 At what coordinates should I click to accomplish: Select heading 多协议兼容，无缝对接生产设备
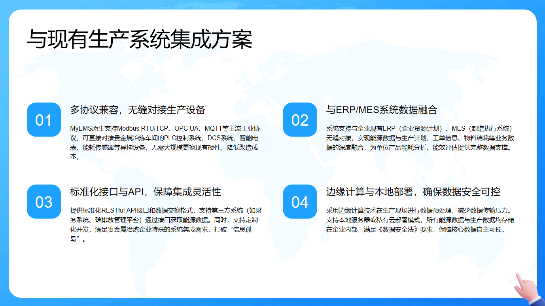(x=138, y=110)
